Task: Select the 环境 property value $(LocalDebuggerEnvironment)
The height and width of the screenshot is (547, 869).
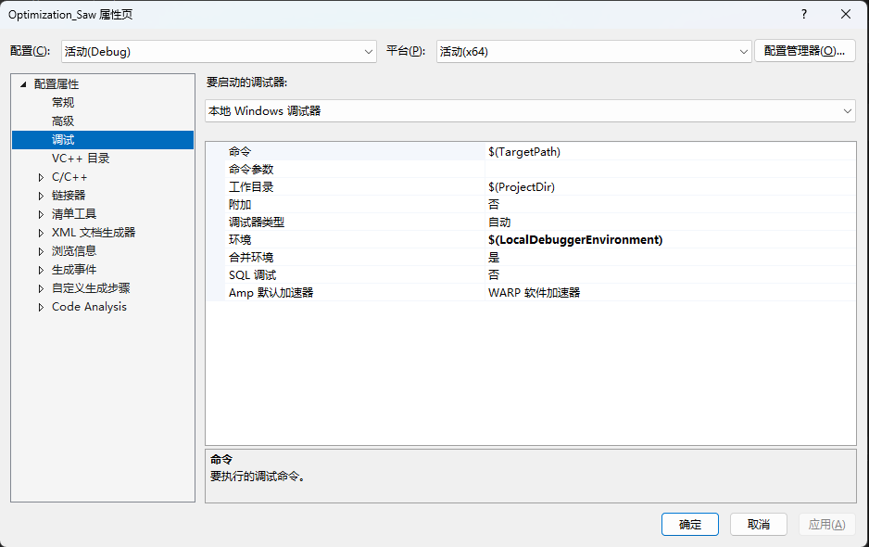Action: (574, 239)
